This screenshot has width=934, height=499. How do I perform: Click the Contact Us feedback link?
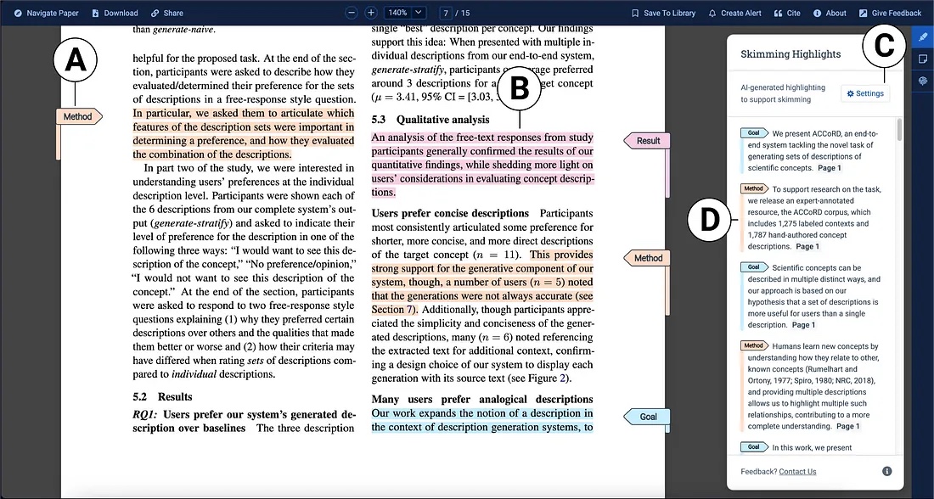pyautogui.click(x=797, y=472)
